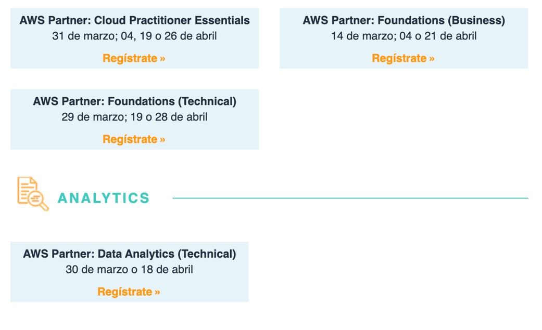Select the AWS Partner: Data Analytics (Technical) title
This screenshot has height=330, width=542.
click(x=129, y=254)
